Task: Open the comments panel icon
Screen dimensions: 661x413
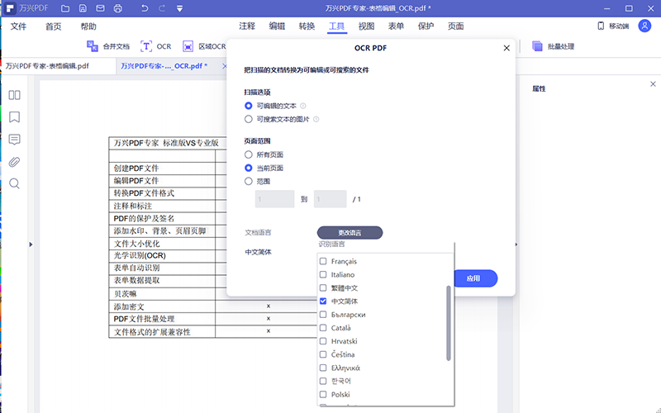Action: (x=14, y=140)
